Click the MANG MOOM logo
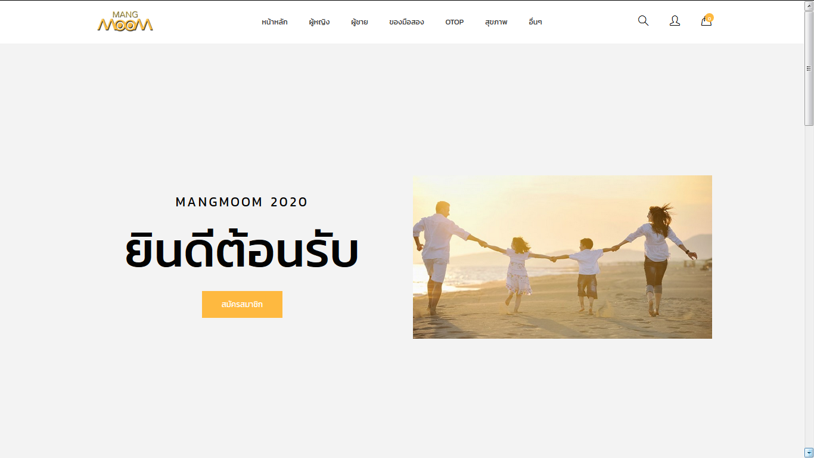Image resolution: width=814 pixels, height=458 pixels. click(125, 21)
